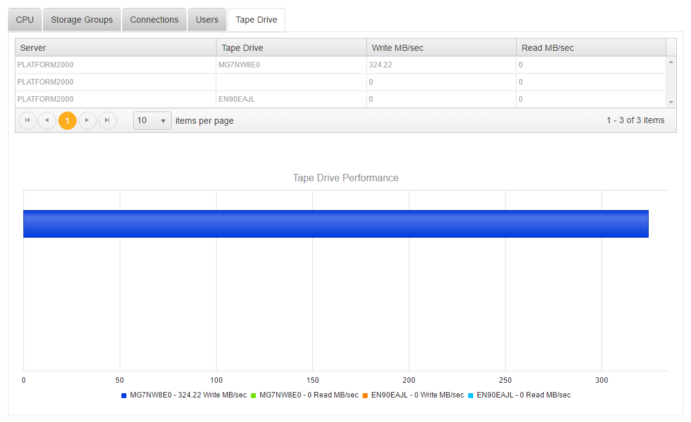Toggle orange EN90EAJL Write MB/sec legend swatch
The height and width of the screenshot is (422, 691).
click(x=365, y=396)
